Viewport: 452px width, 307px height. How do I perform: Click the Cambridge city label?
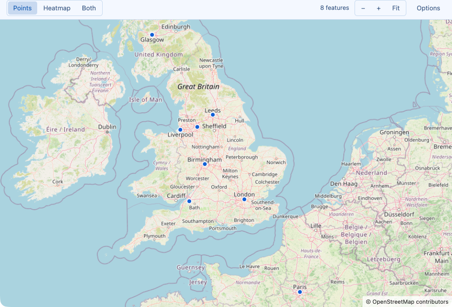(265, 174)
